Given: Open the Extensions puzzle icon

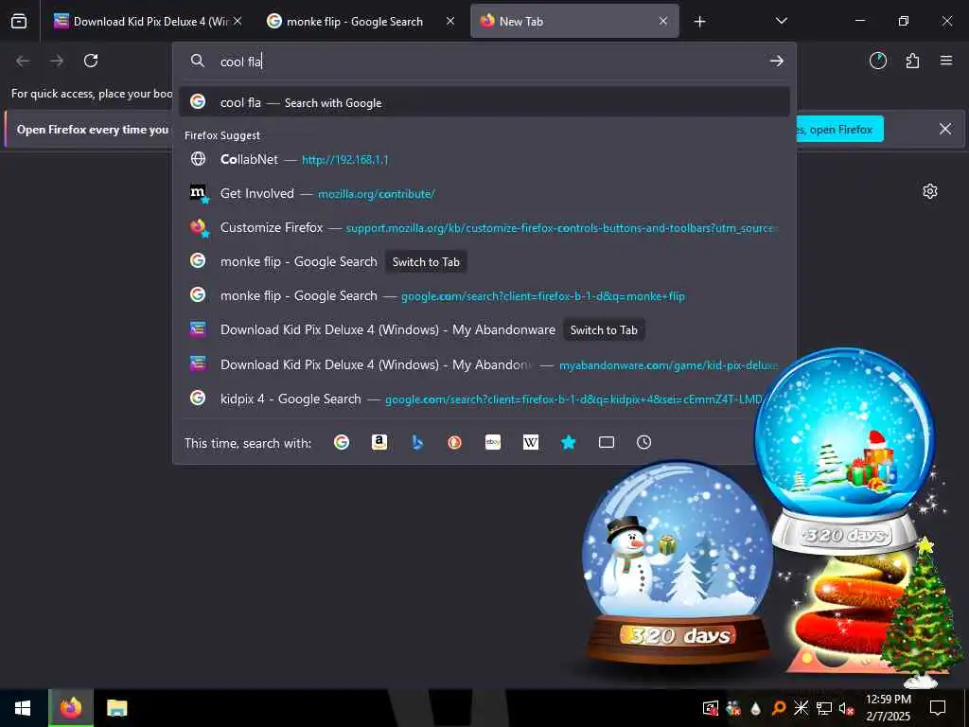Looking at the screenshot, I should point(912,61).
